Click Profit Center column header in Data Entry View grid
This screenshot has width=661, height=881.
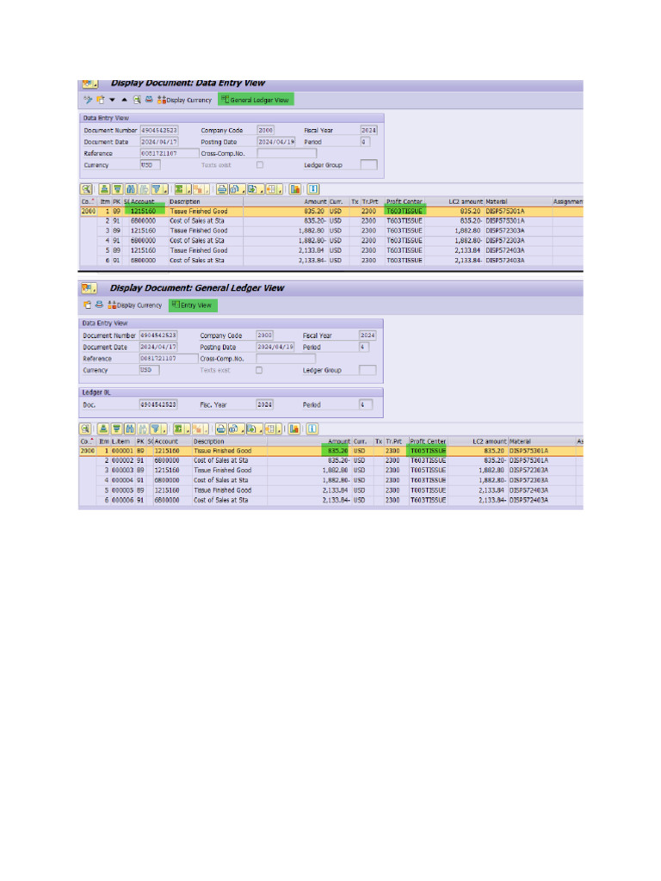[x=405, y=201]
